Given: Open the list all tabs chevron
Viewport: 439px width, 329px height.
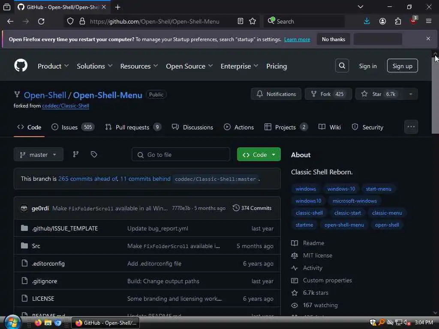Looking at the screenshot, I should (361, 7).
